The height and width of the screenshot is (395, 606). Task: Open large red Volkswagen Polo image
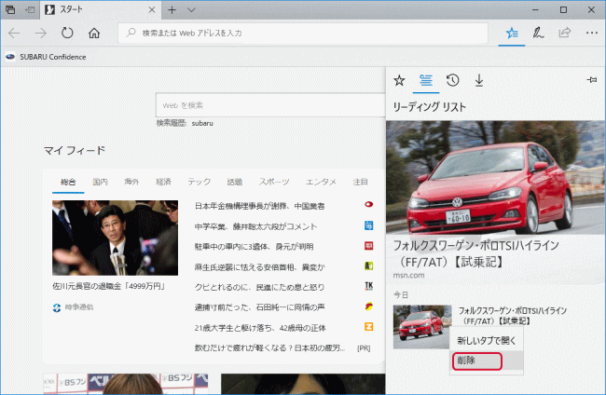tap(495, 178)
